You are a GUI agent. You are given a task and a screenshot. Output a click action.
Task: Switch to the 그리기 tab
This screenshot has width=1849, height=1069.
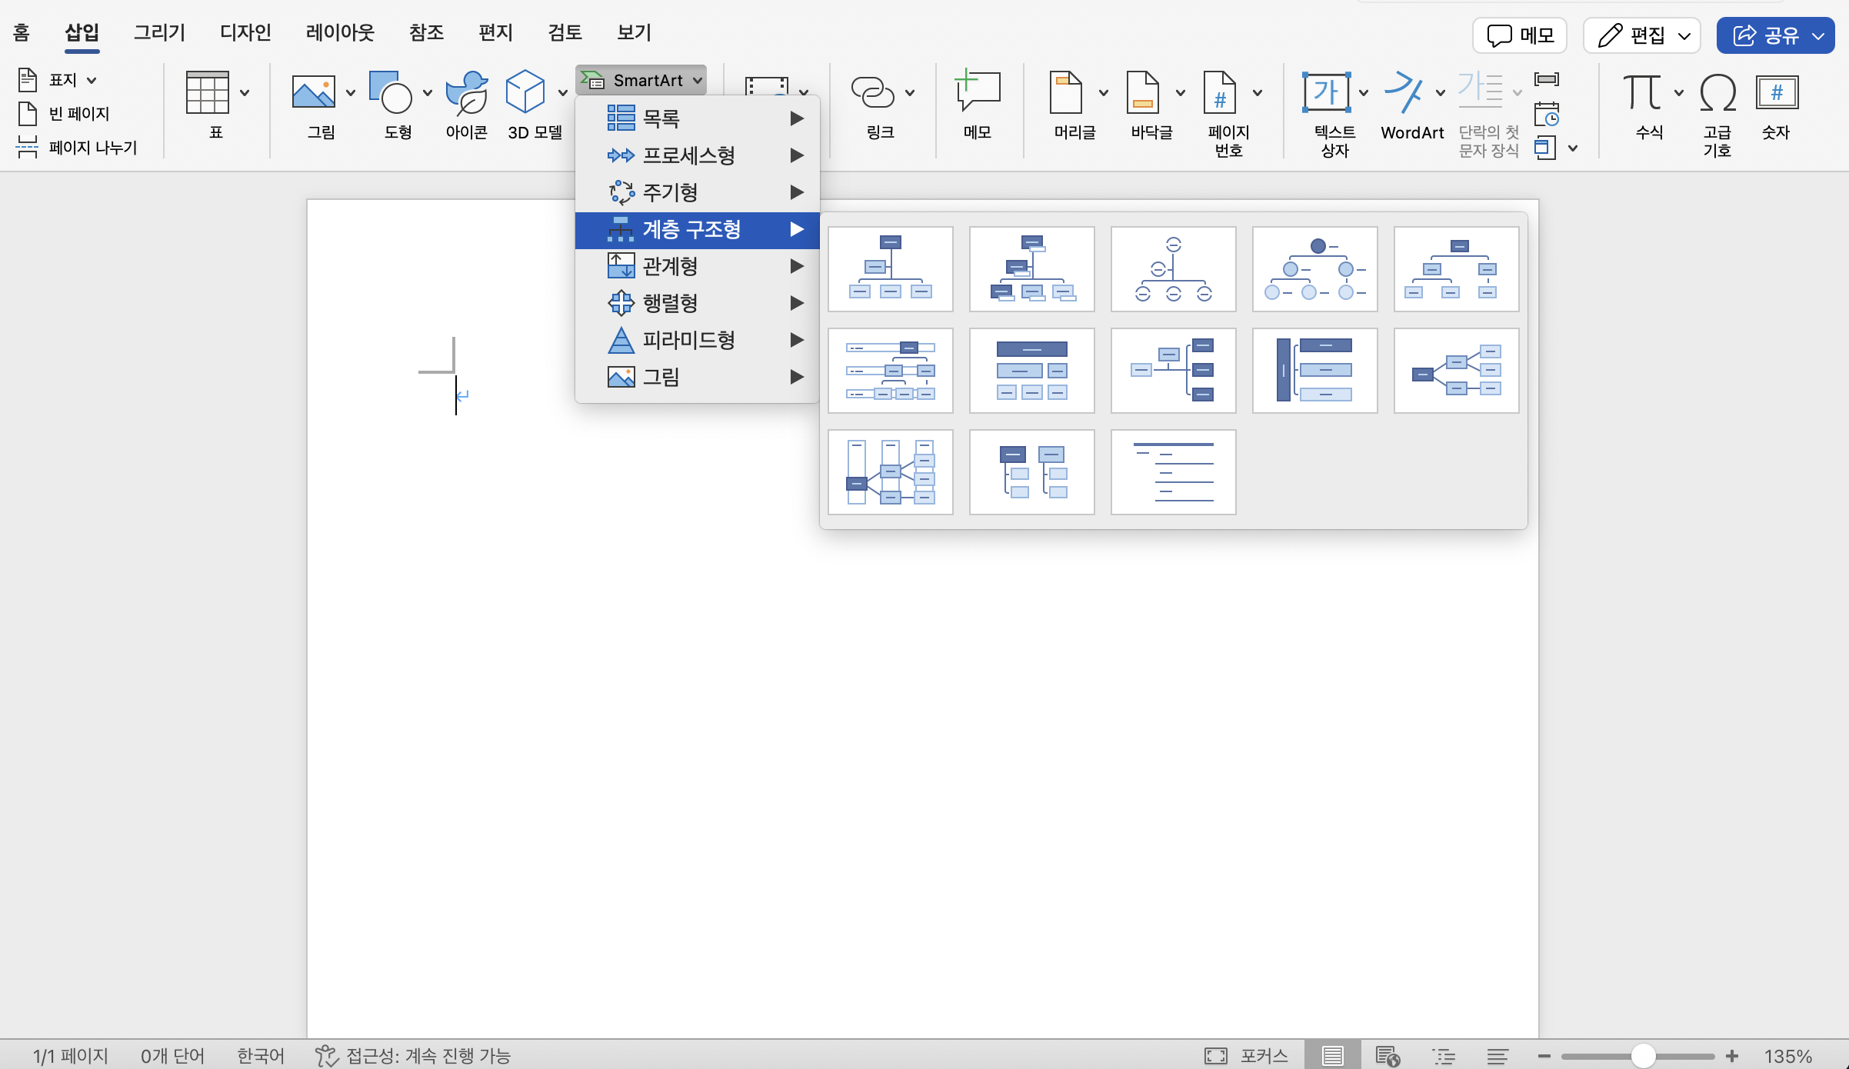[x=159, y=32]
